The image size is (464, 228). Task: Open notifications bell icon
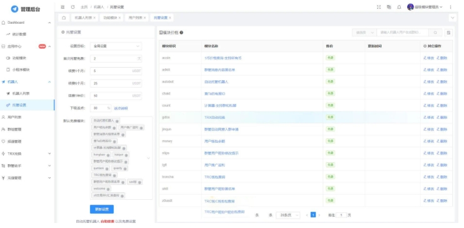pos(399,7)
